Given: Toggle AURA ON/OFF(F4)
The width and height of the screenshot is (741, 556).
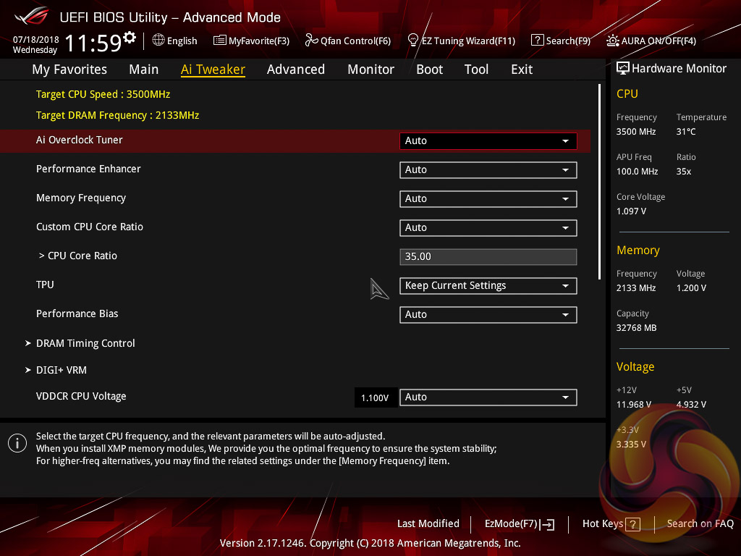Looking at the screenshot, I should point(651,41).
